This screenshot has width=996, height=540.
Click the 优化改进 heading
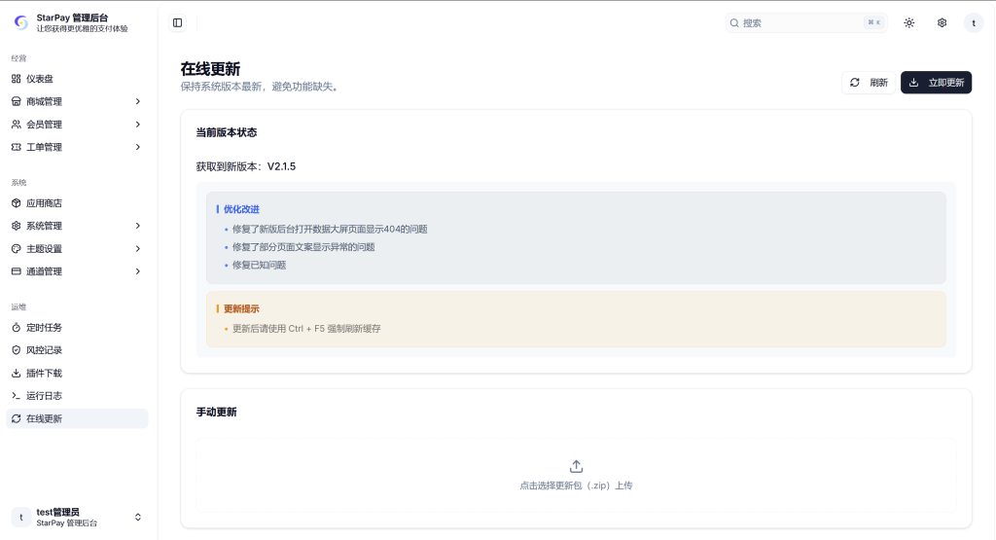[x=241, y=209]
